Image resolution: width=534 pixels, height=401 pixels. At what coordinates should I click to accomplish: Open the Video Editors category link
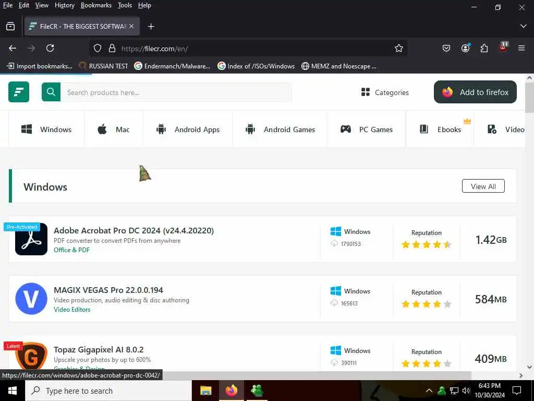click(72, 309)
